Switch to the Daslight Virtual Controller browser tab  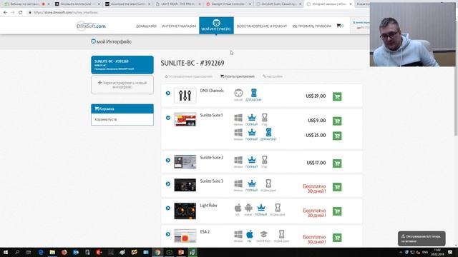[x=228, y=4]
